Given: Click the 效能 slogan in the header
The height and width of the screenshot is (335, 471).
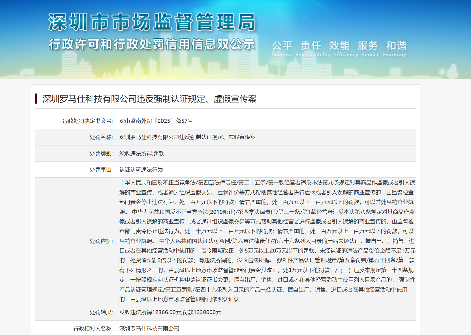Looking at the screenshot, I should click(x=339, y=45).
